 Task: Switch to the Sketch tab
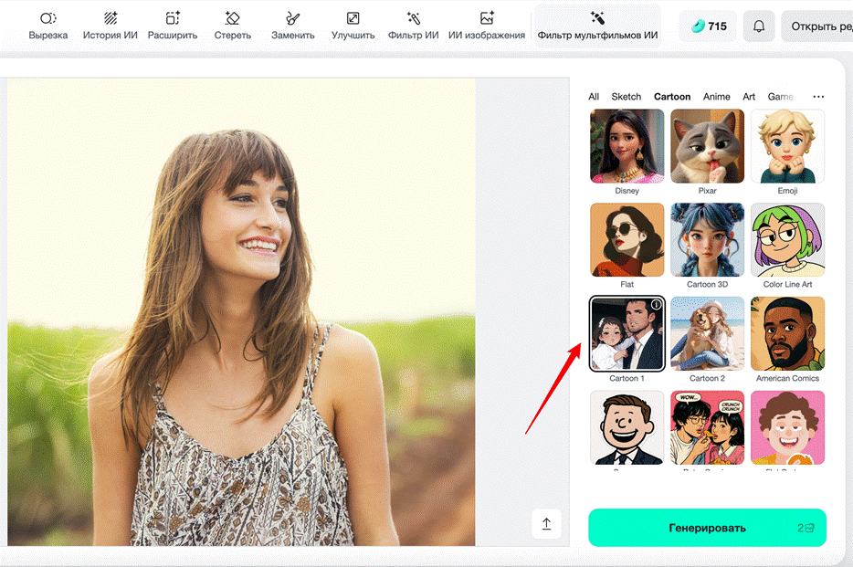627,97
